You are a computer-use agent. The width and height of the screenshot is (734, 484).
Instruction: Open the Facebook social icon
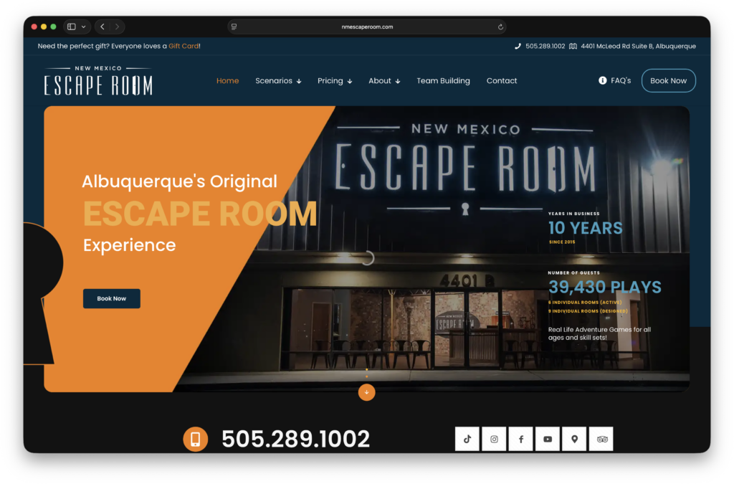[x=520, y=439]
